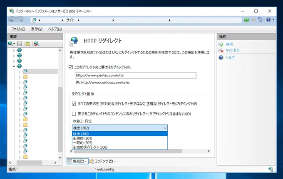
Task: Open the ヘルプ(H) menu
Action: coord(55,29)
